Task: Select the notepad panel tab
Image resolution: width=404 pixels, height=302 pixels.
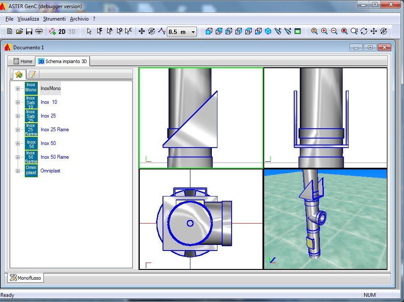Action: (x=32, y=75)
